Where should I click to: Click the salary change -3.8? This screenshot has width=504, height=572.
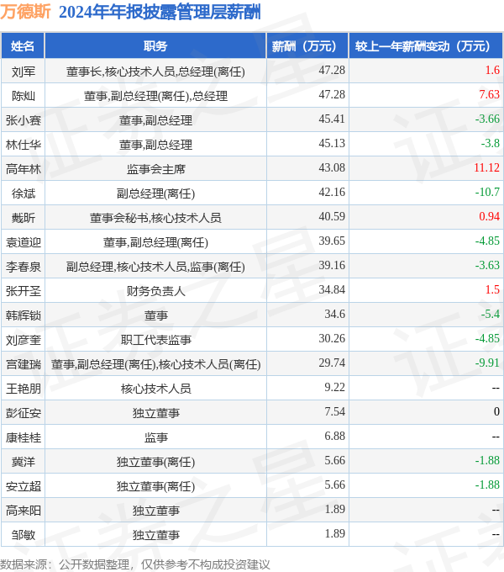pyautogui.click(x=491, y=143)
